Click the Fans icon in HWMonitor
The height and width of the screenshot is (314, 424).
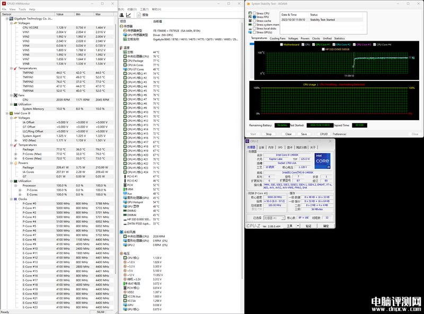16,95
